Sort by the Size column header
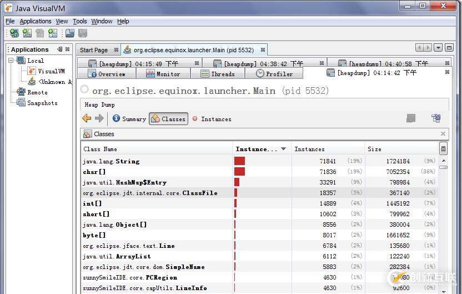462x294 pixels. click(401, 149)
